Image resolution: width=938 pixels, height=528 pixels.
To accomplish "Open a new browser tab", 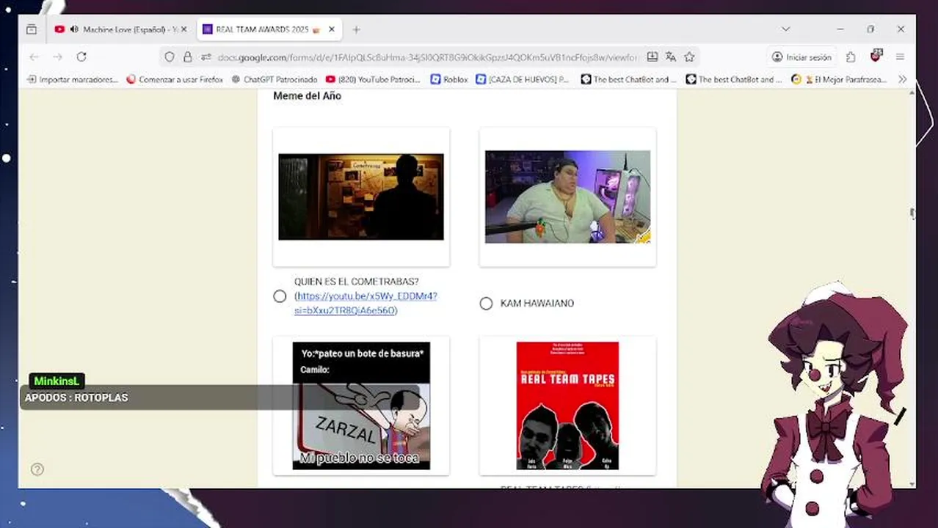I will coord(356,29).
